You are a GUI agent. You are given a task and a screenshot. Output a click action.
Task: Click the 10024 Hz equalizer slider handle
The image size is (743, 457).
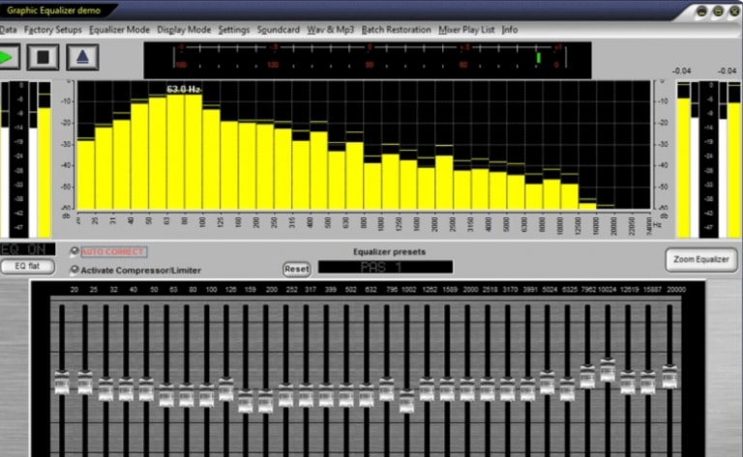pyautogui.click(x=607, y=370)
